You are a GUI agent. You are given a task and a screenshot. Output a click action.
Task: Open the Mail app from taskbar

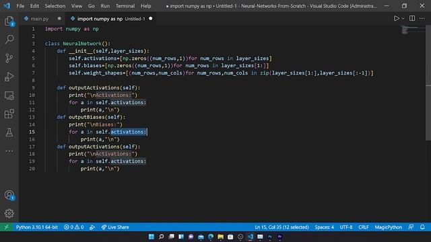click(201, 237)
